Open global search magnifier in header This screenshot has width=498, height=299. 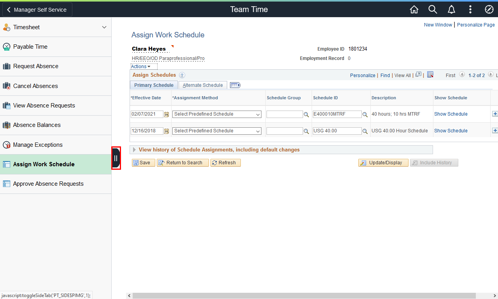coord(433,9)
